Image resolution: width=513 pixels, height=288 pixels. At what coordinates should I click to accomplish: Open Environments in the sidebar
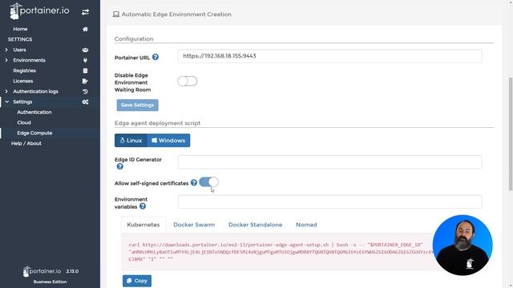click(x=29, y=61)
